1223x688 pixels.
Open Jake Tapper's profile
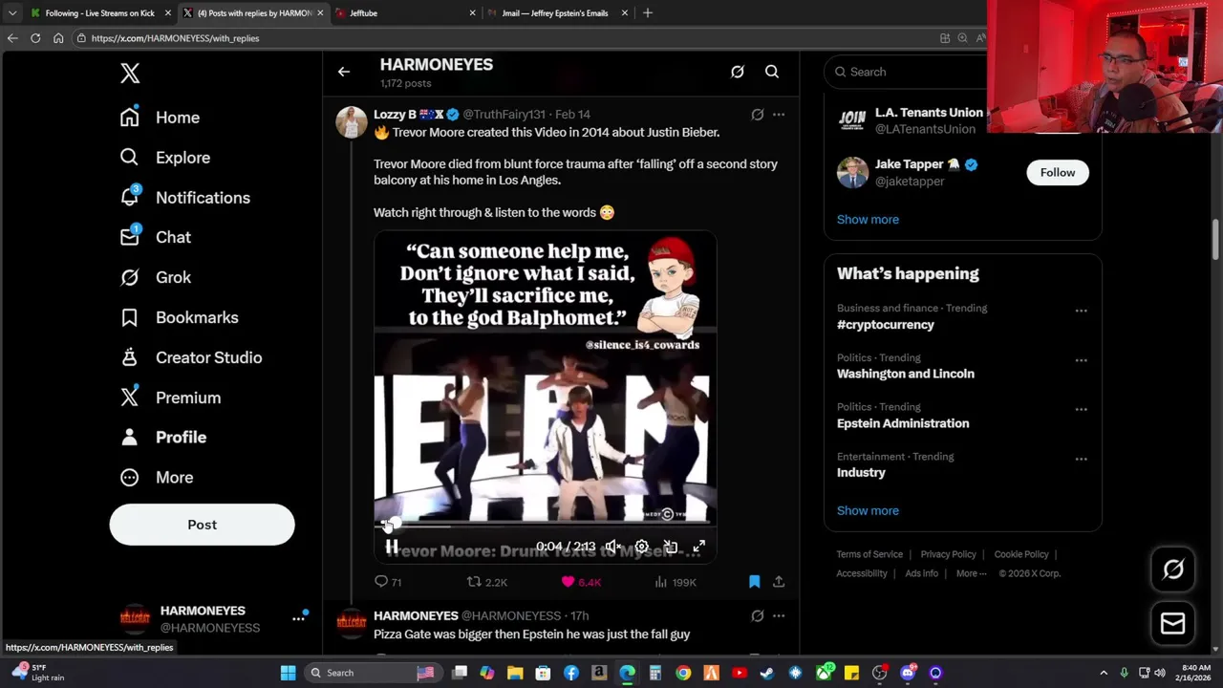coord(917,164)
